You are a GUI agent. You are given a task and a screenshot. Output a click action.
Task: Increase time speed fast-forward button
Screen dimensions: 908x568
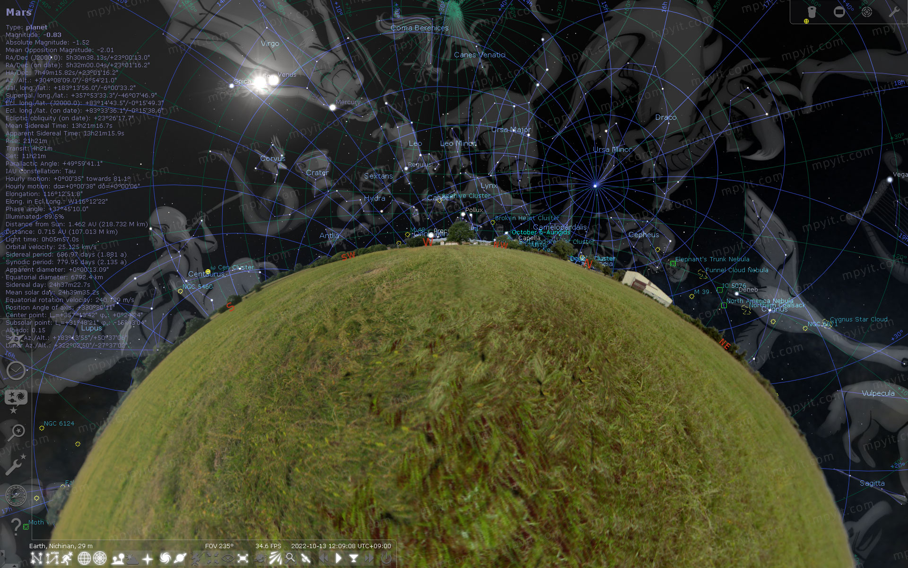(x=369, y=558)
